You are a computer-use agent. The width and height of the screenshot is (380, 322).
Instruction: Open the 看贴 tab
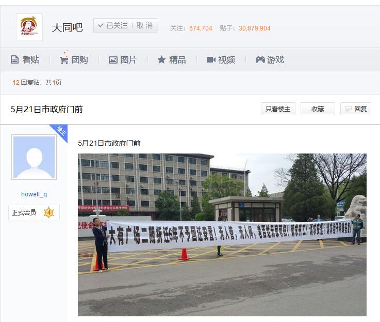tap(25, 59)
